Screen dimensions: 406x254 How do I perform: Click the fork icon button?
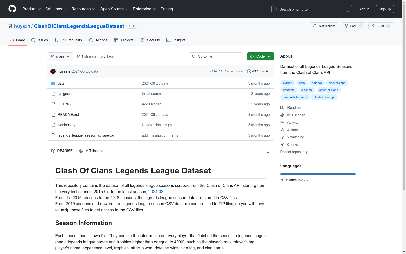[x=346, y=26]
